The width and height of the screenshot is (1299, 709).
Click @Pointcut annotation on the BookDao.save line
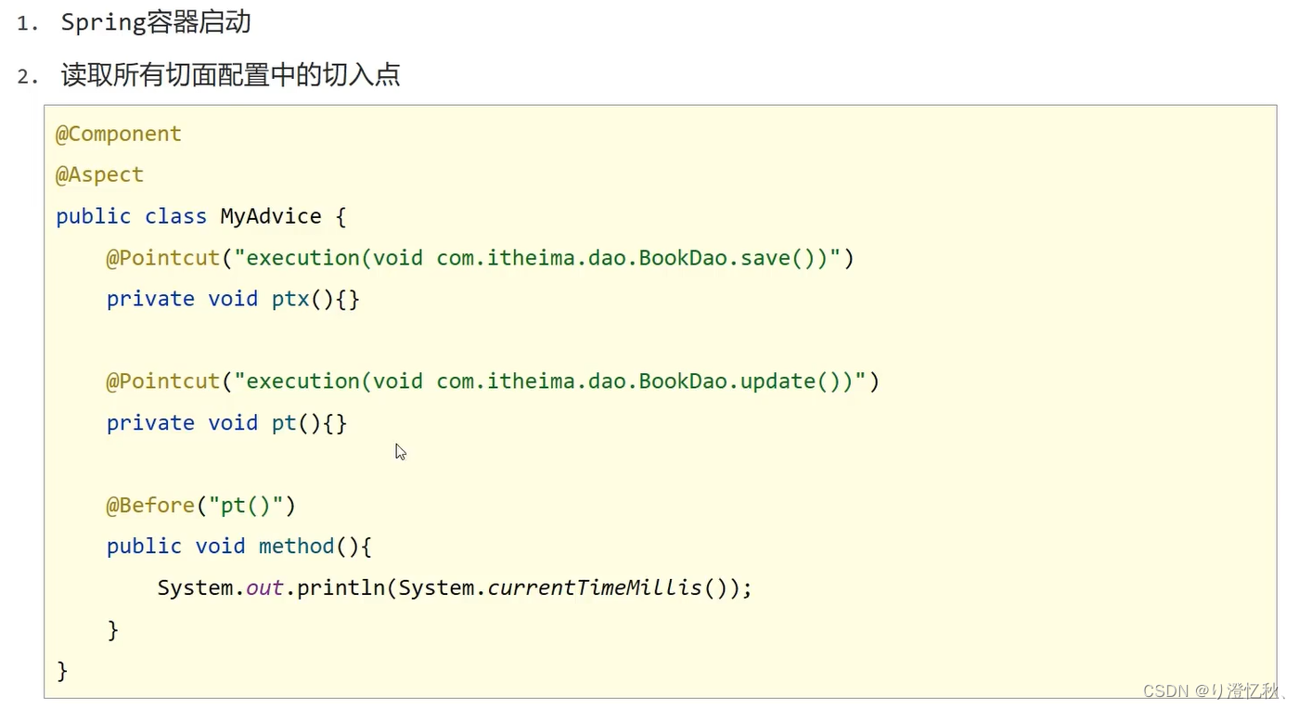tap(162, 257)
